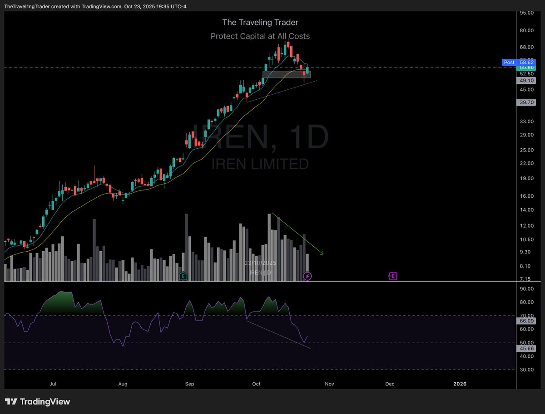Click the 40.00 RSI scale value
This screenshot has height=414, width=545.
526,356
